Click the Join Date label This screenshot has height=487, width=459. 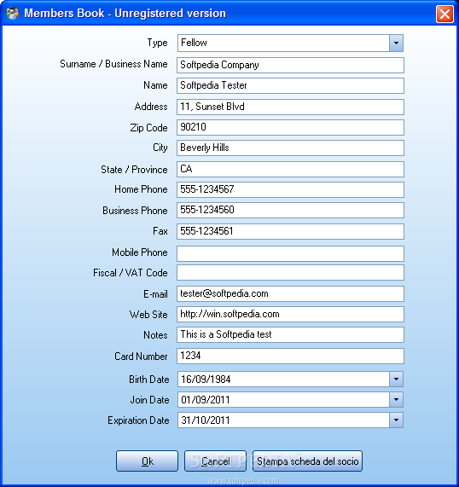[x=149, y=400]
